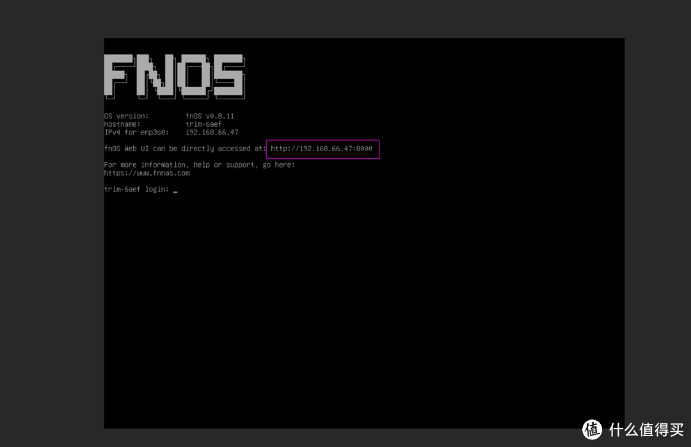Click the https://www.fnnas.com support URL
691x447 pixels.
click(x=147, y=173)
